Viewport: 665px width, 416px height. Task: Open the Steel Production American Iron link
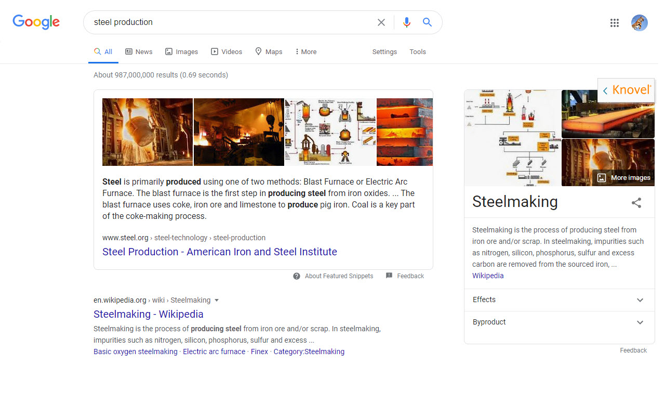219,252
